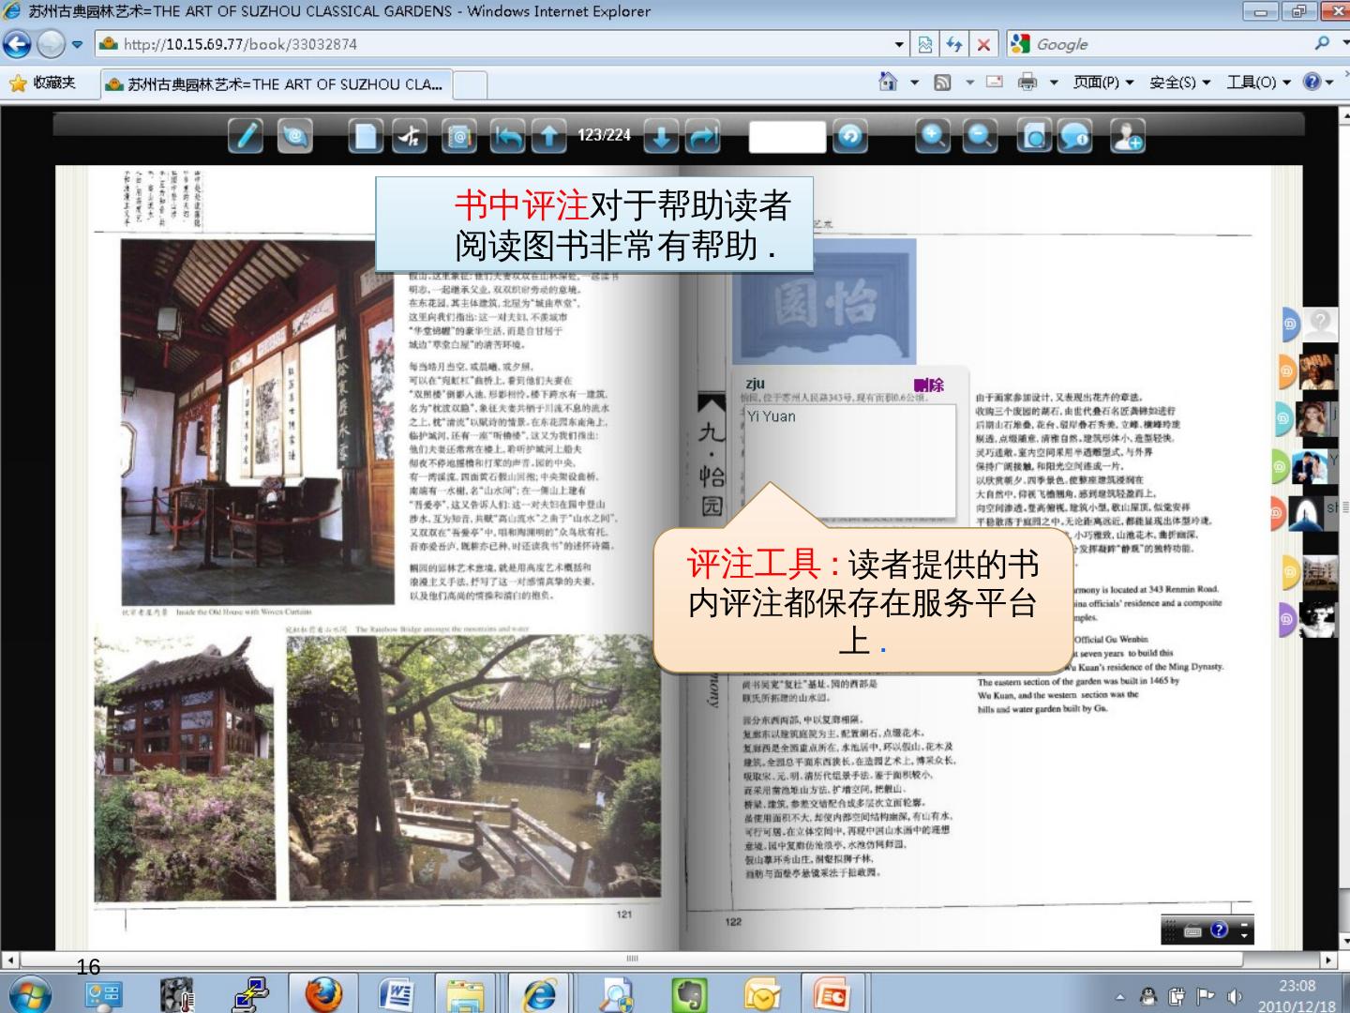Expand the address bar history dropdown
The height and width of the screenshot is (1013, 1350).
pyautogui.click(x=900, y=44)
